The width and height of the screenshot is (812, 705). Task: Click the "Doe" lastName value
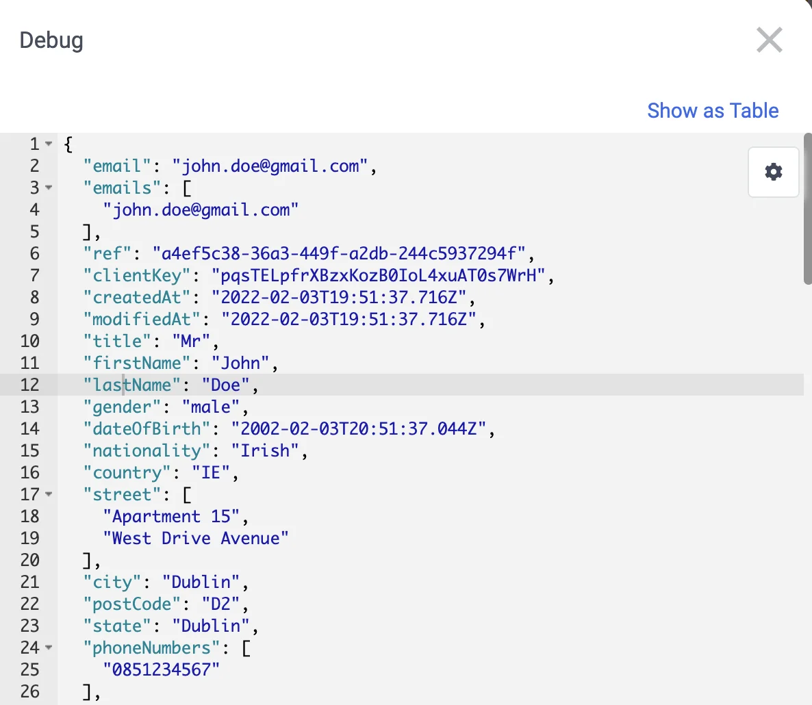226,385
